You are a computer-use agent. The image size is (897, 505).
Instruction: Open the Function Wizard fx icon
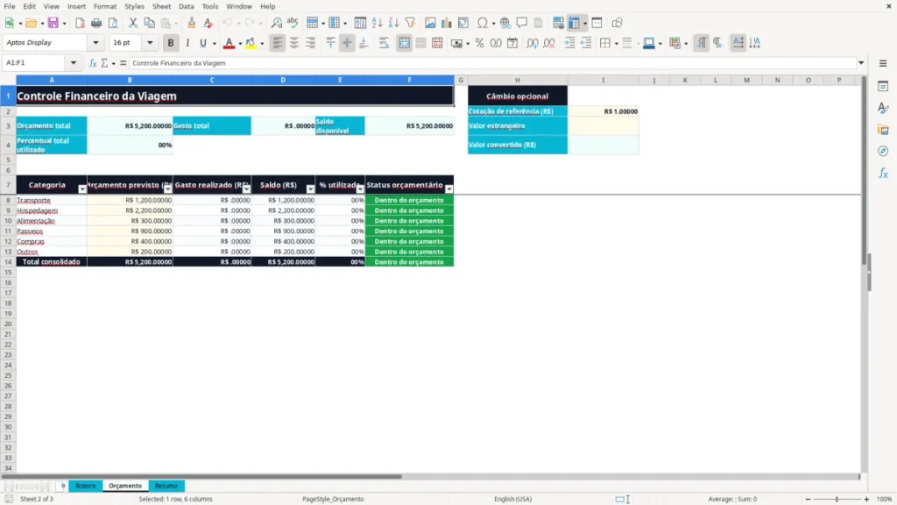93,63
